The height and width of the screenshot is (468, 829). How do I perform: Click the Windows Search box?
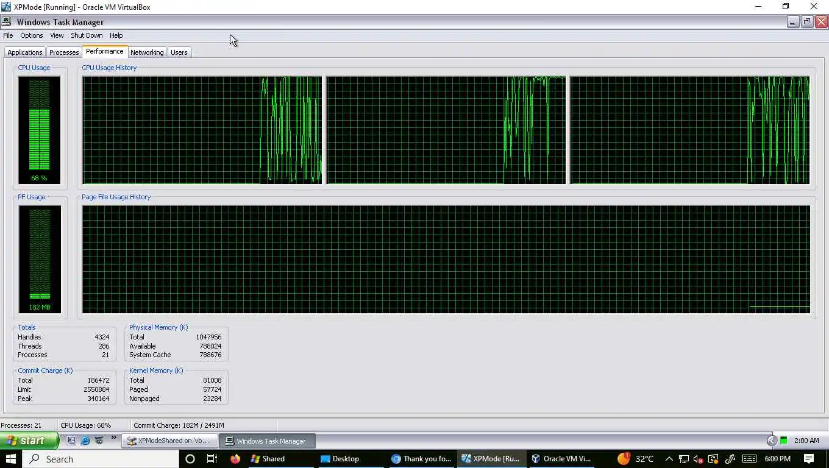coord(101,459)
